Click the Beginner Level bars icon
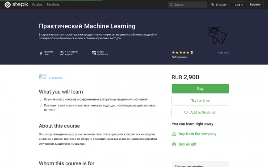268x167 pixels. click(x=40, y=53)
